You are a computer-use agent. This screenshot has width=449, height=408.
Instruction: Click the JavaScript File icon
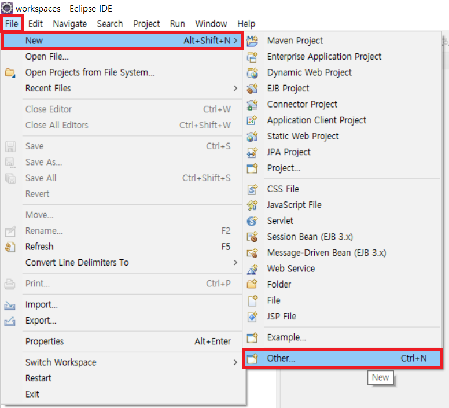point(252,205)
